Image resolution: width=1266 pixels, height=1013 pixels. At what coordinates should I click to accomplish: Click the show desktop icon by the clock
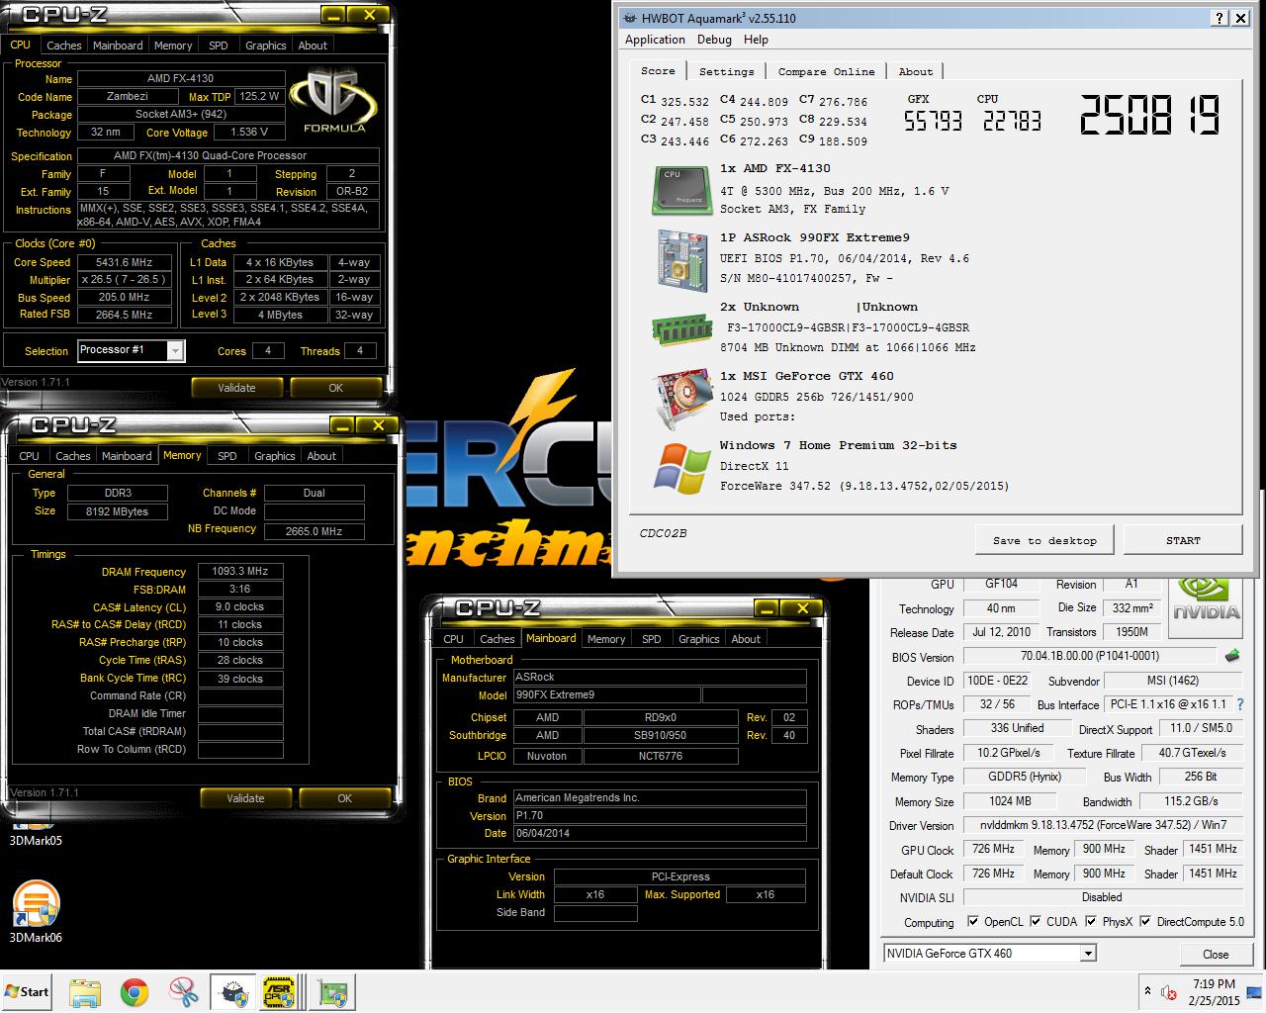(1253, 991)
